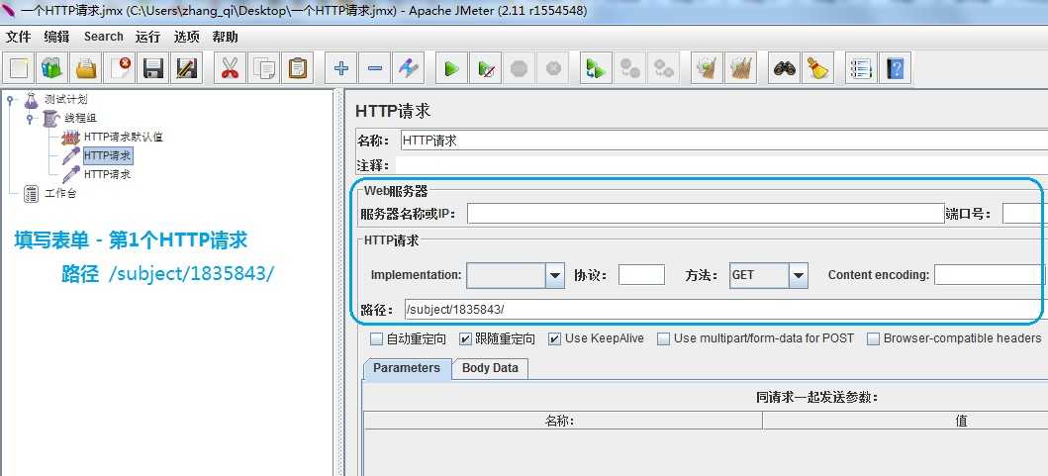The height and width of the screenshot is (476, 1048).
Task: Click the Clear All brooms icon
Action: 740,68
